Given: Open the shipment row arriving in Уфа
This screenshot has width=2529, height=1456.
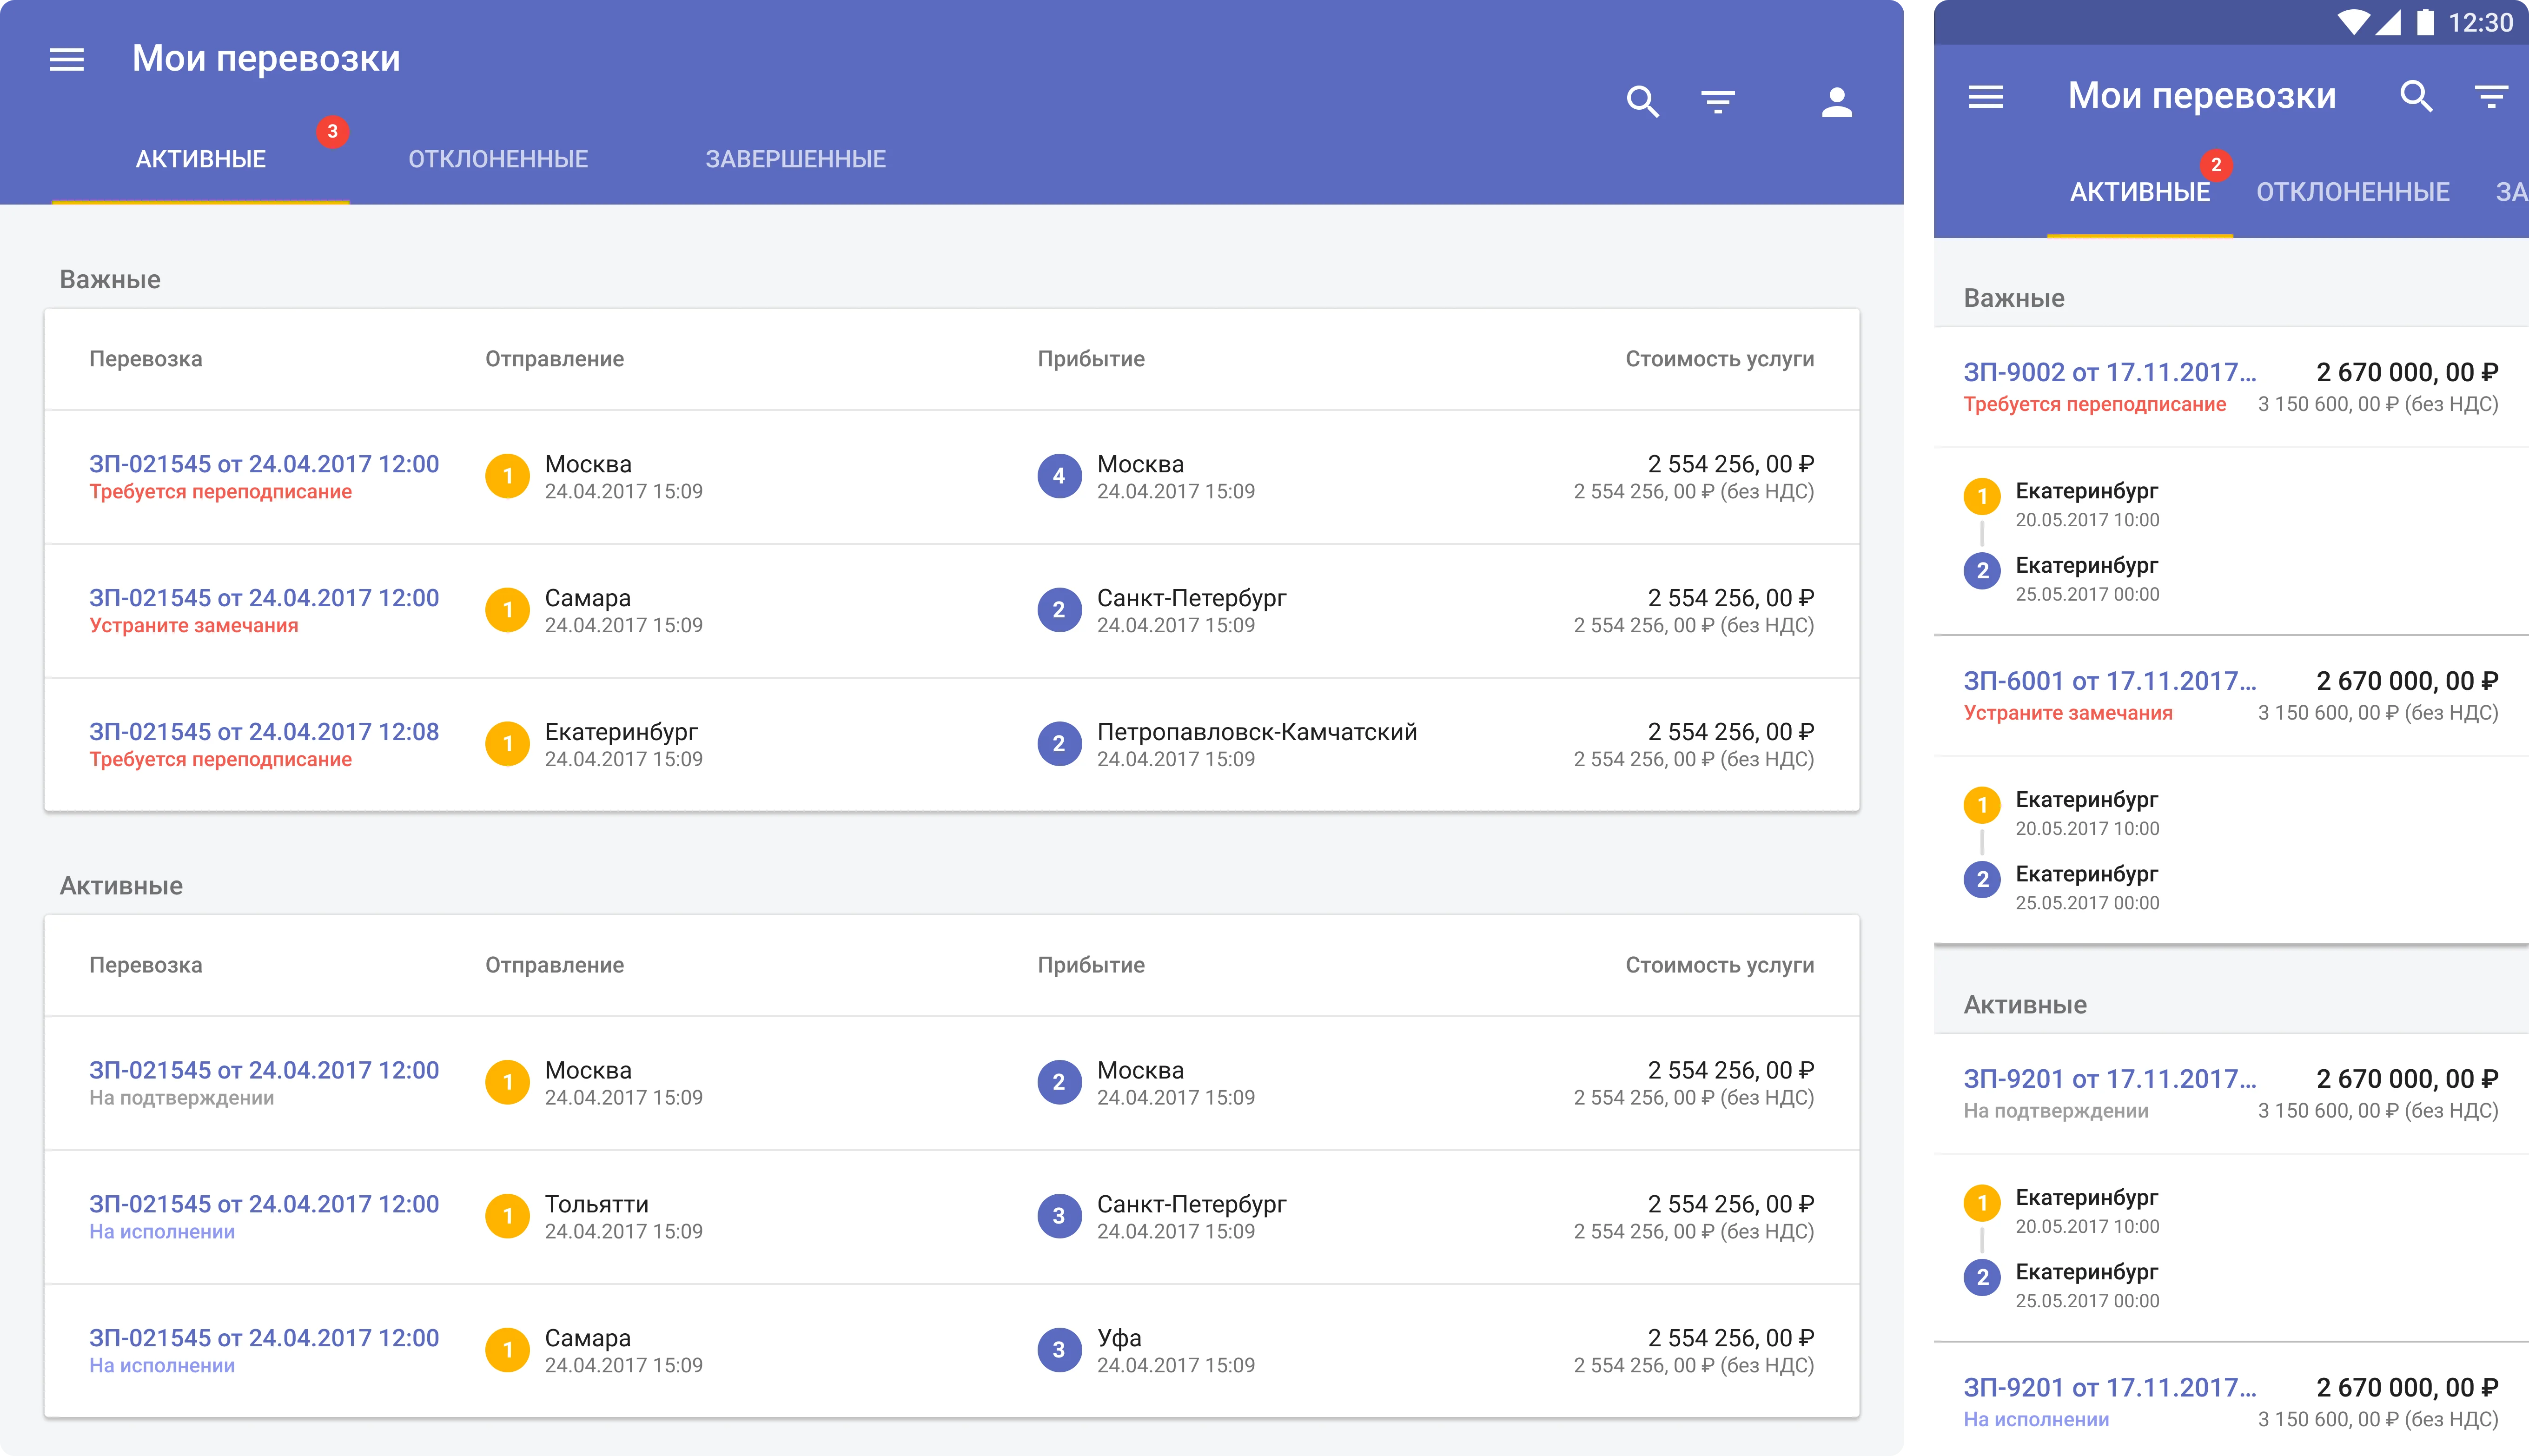Looking at the screenshot, I should [952, 1351].
